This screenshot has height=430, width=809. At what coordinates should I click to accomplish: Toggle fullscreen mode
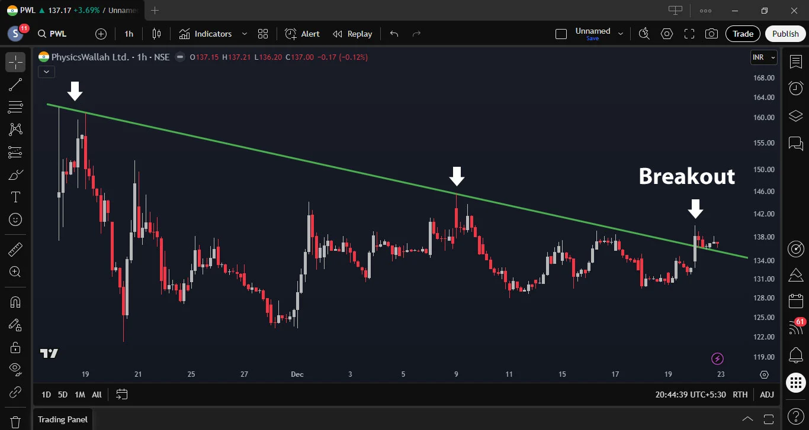coord(689,34)
